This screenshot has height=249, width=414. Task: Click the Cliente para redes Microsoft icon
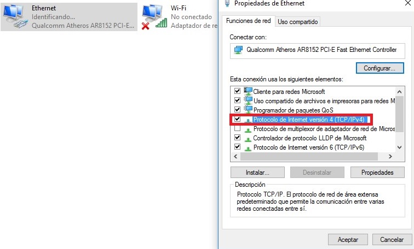point(248,92)
